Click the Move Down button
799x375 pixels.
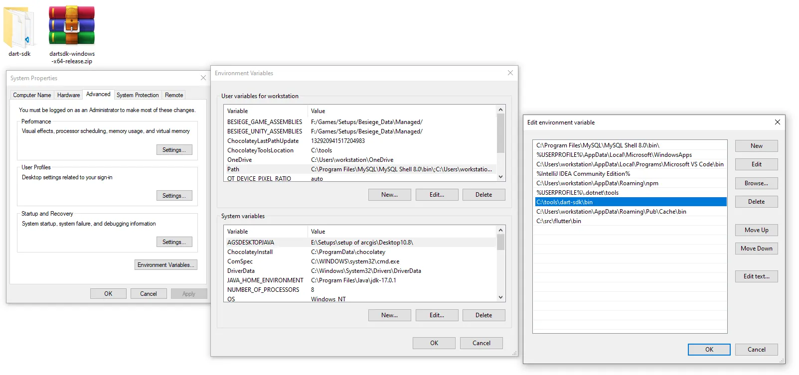click(x=757, y=249)
